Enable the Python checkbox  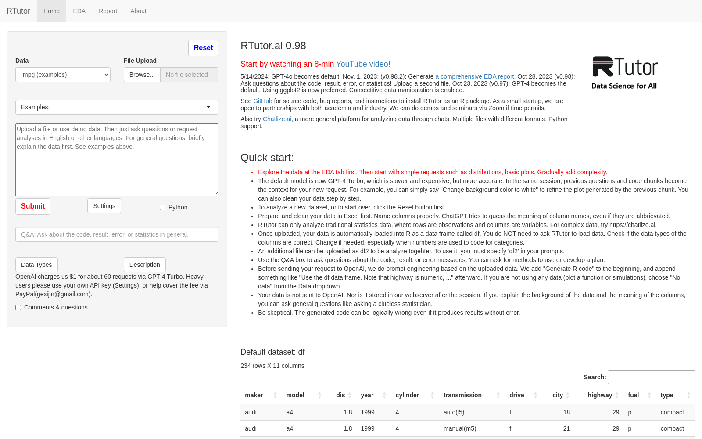click(162, 208)
